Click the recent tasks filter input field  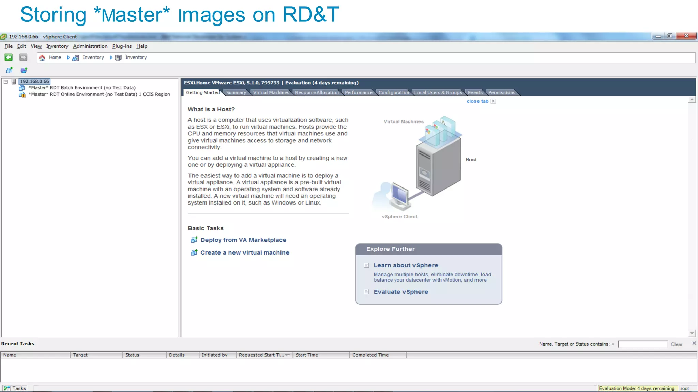pos(642,344)
